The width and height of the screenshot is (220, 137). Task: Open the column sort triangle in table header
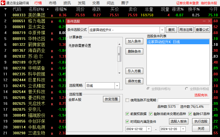[5, 9]
